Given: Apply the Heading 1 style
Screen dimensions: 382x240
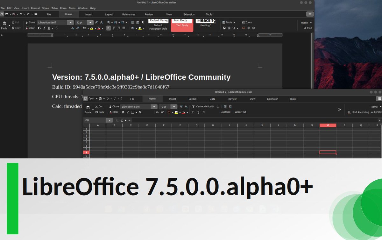Looking at the screenshot, I should (206, 22).
